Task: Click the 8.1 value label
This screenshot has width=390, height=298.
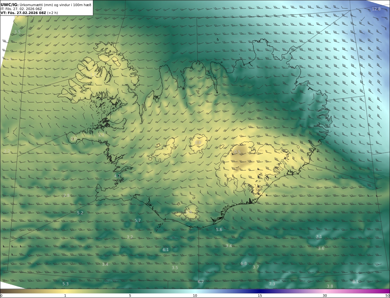Action: (x=355, y=282)
